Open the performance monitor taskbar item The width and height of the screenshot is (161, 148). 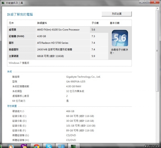[x=74, y=146]
